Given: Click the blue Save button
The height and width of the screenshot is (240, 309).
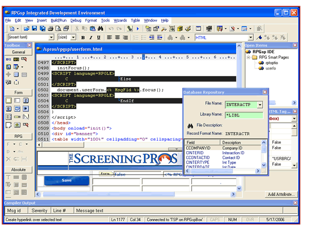Looking at the screenshot, I should click(x=67, y=180).
